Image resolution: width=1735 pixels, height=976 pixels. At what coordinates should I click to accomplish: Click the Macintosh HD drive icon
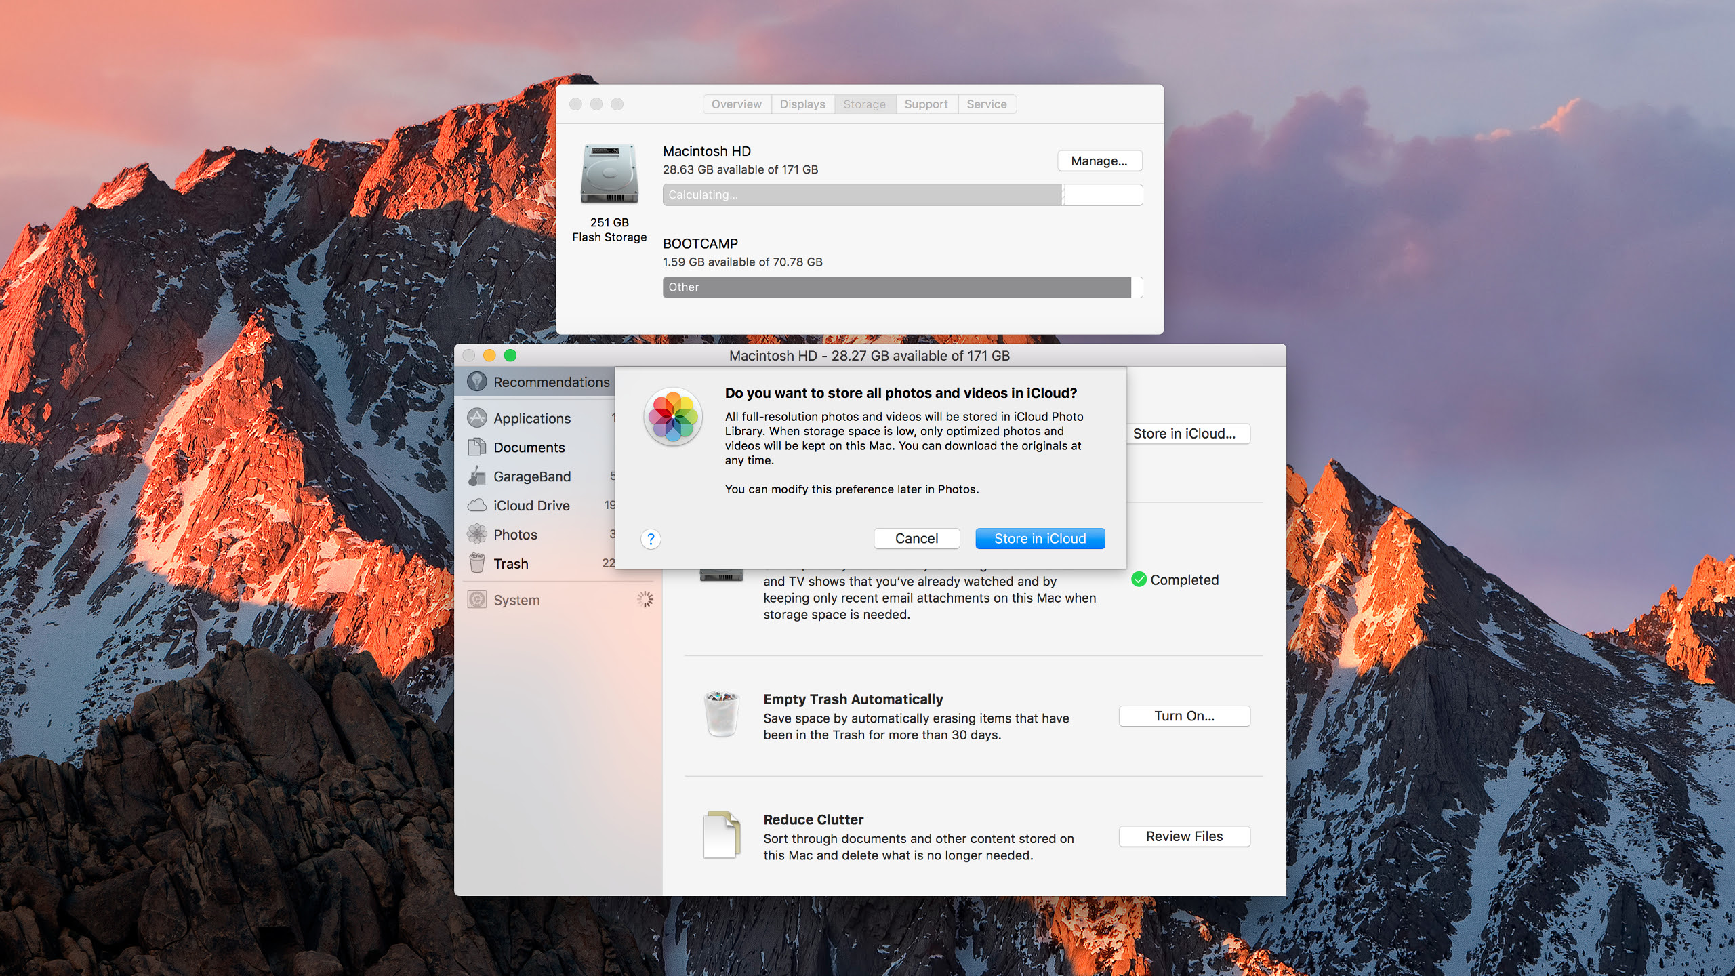608,174
